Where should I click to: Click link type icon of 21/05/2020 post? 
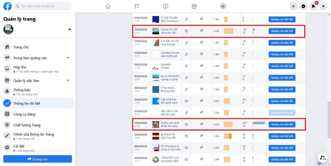point(187,19)
